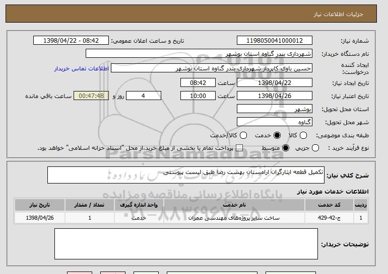Click service name cell ساخت سایر پروژه‌های مهندسی عمران
The image size is (388, 274).
[x=234, y=218]
